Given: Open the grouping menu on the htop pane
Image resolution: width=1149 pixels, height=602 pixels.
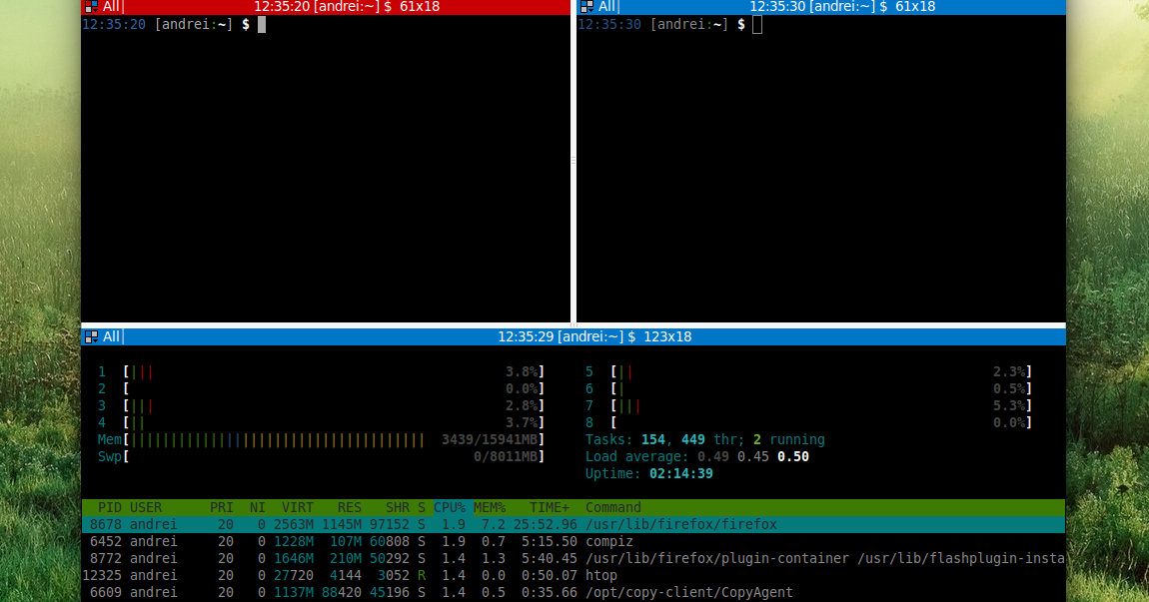Looking at the screenshot, I should pyautogui.click(x=92, y=336).
